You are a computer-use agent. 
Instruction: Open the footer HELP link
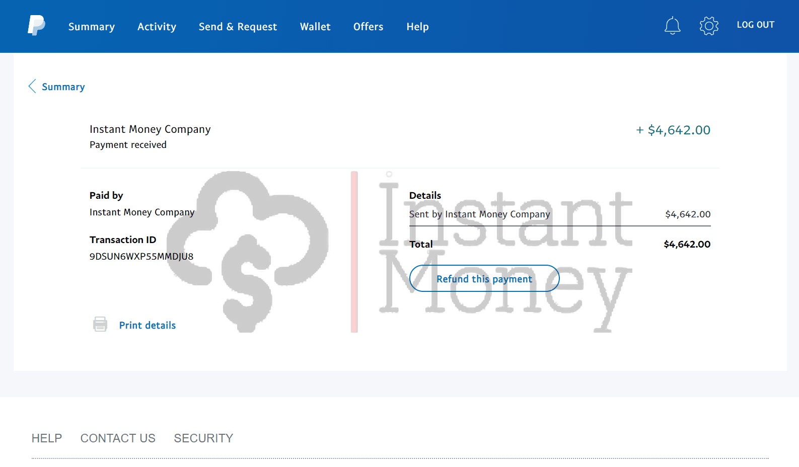(47, 438)
